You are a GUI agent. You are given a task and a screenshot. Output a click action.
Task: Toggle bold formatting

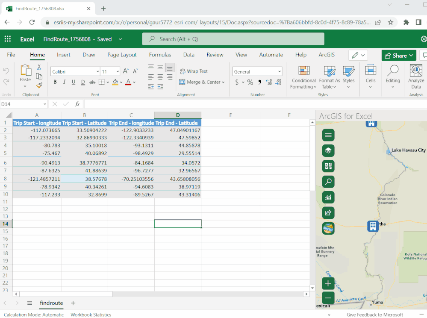(x=55, y=82)
